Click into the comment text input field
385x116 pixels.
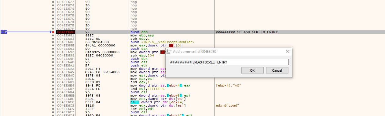tap(229, 62)
